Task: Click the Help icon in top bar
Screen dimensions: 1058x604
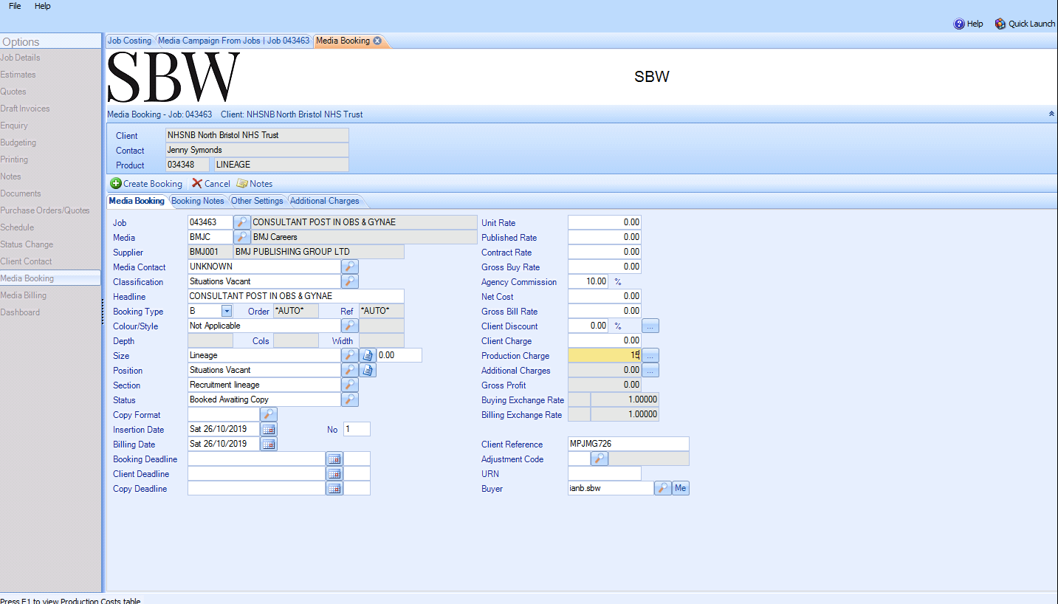Action: (959, 24)
